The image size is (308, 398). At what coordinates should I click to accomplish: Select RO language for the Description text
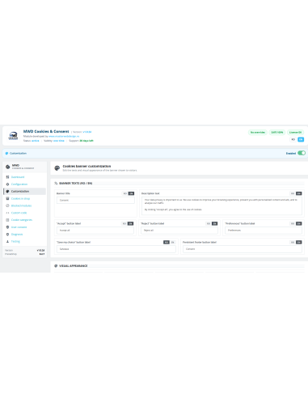click(x=293, y=193)
